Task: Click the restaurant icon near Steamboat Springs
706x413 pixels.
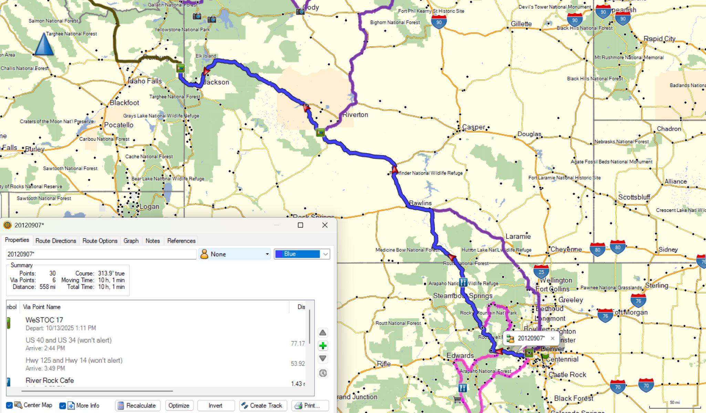Action: click(x=463, y=282)
